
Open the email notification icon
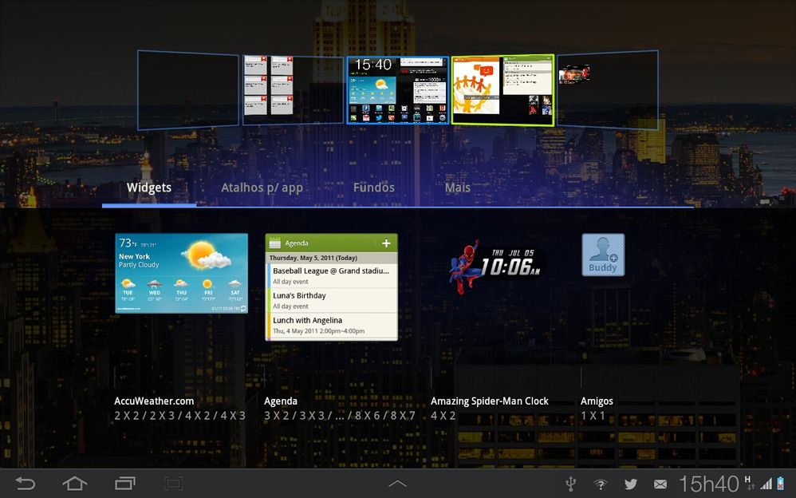(660, 484)
